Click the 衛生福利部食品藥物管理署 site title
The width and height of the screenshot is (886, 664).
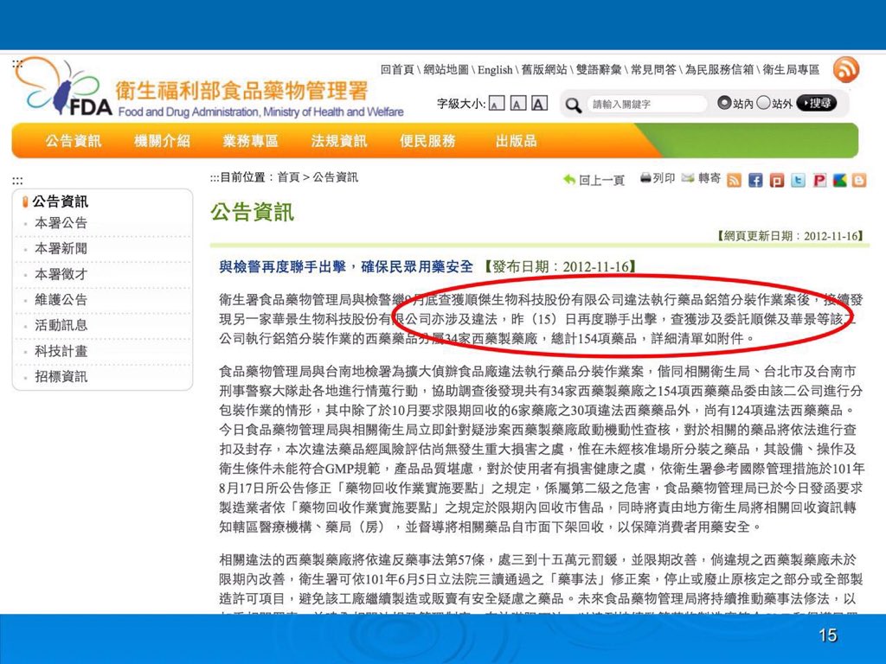tap(242, 90)
